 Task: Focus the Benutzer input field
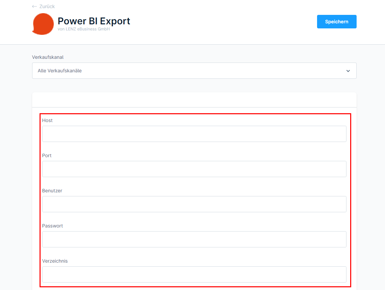[194, 204]
